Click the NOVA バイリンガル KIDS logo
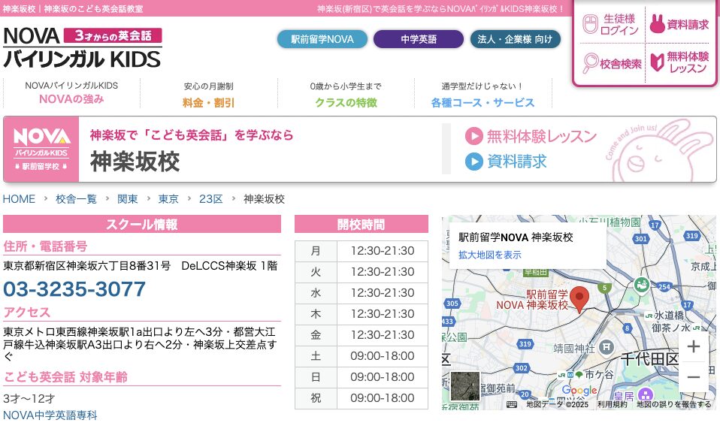720x426 pixels. [82, 48]
